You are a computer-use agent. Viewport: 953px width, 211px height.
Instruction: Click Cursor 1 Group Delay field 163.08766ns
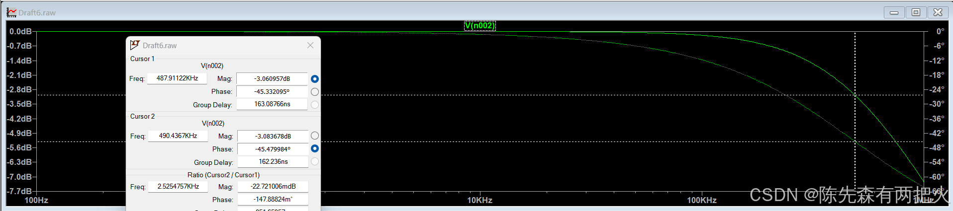coord(272,104)
